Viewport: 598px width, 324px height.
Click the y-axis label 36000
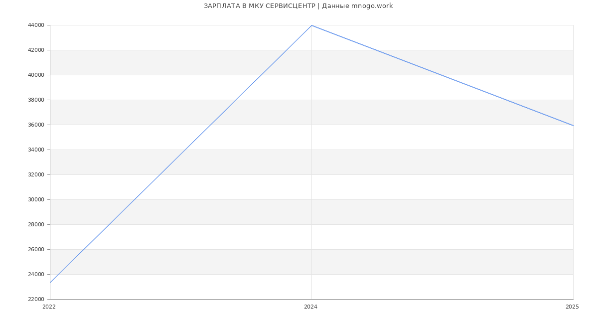click(36, 125)
